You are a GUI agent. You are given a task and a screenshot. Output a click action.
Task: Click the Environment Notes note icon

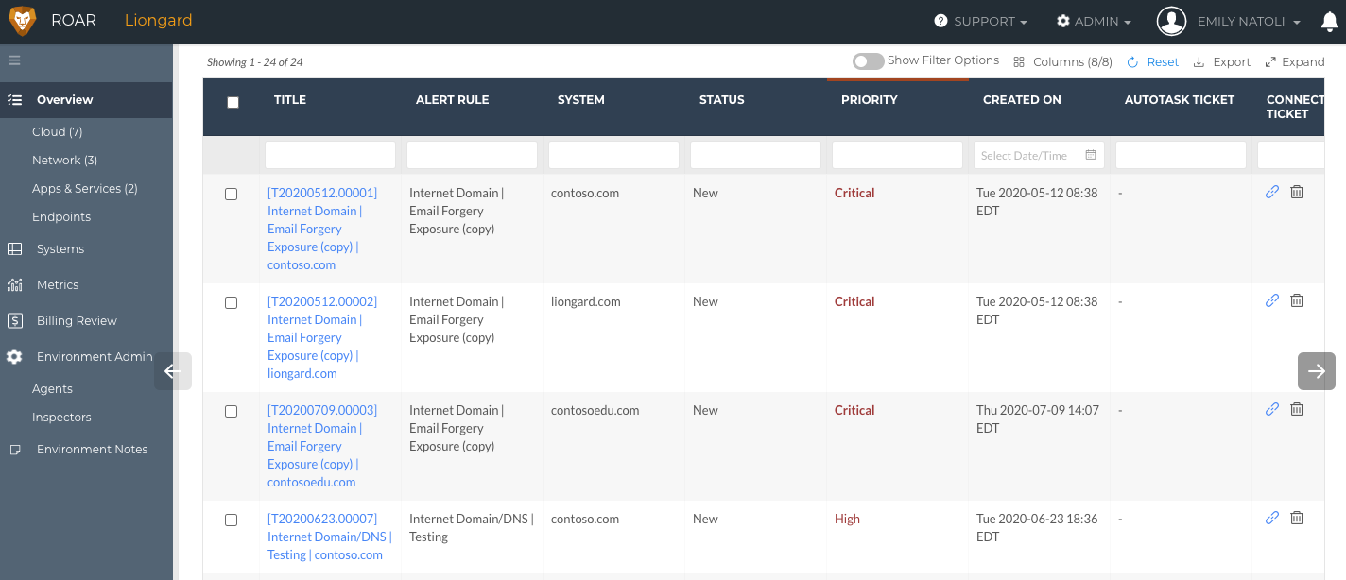(x=14, y=450)
